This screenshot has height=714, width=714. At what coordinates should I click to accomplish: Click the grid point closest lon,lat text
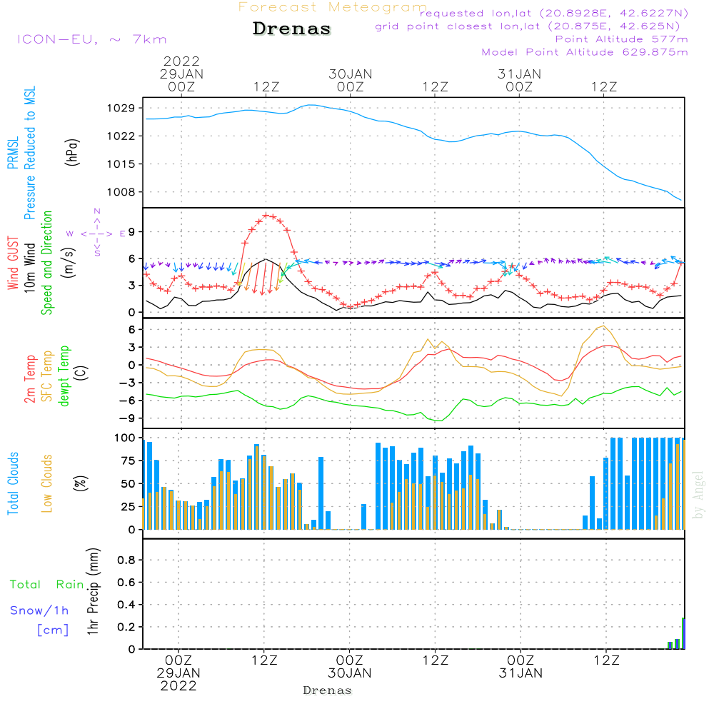click(528, 26)
